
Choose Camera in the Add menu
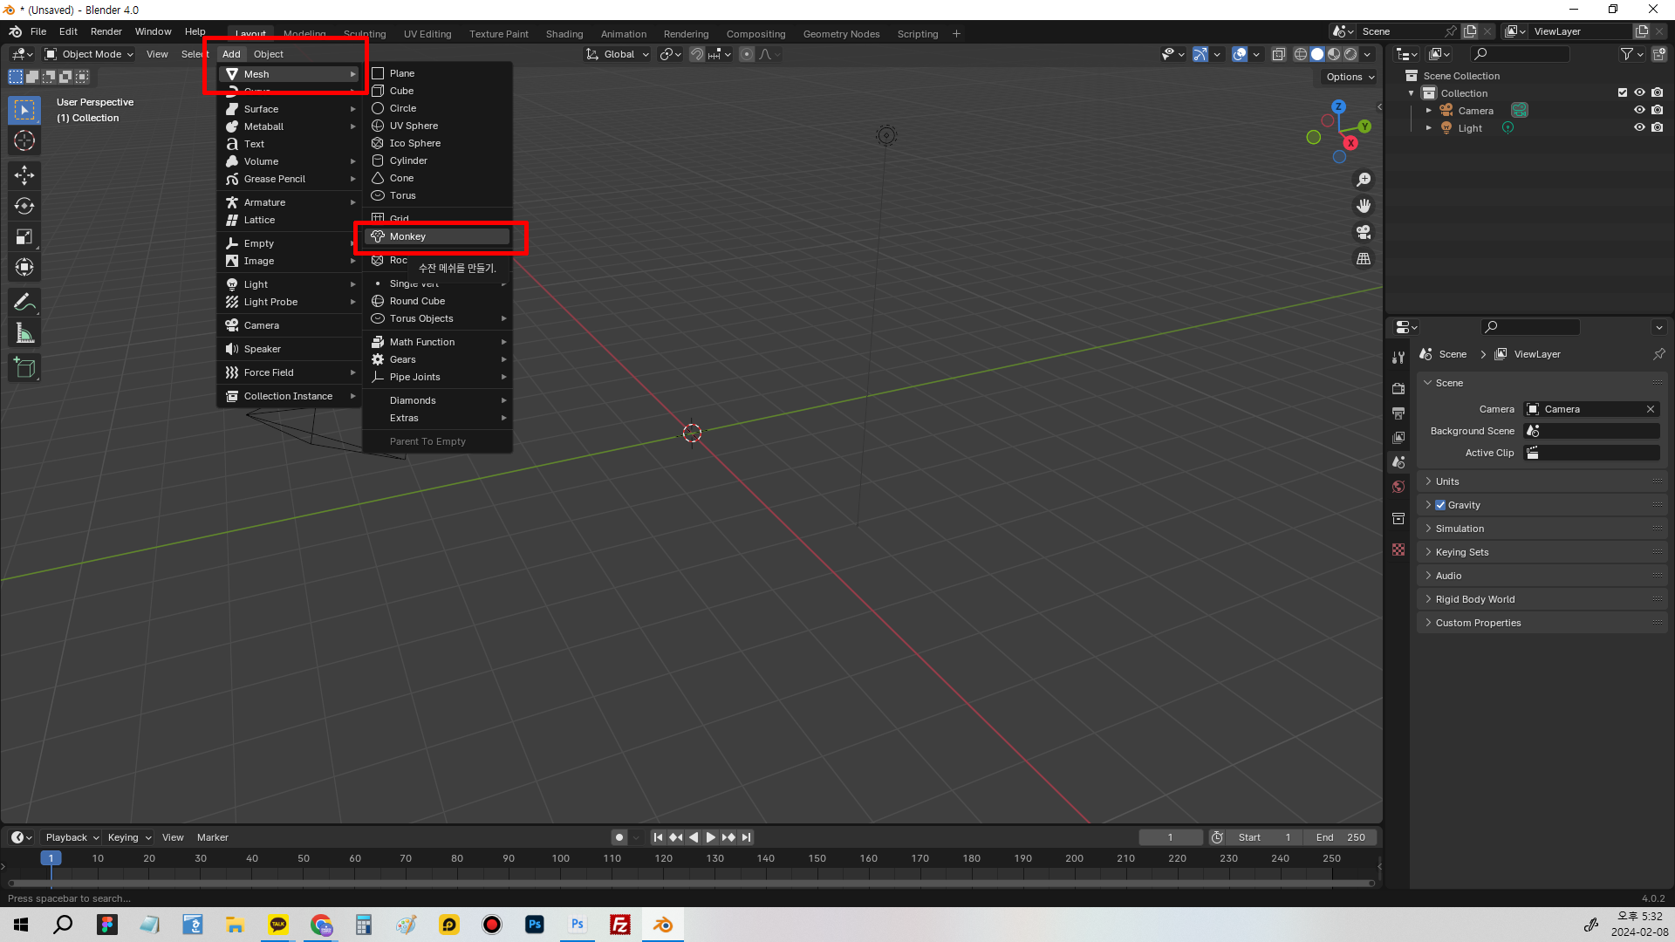pyautogui.click(x=291, y=325)
